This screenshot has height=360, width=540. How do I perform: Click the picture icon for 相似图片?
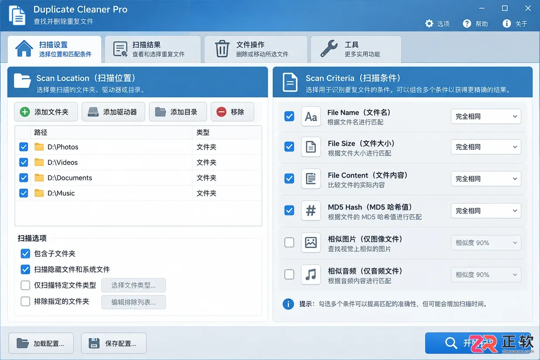(x=311, y=243)
